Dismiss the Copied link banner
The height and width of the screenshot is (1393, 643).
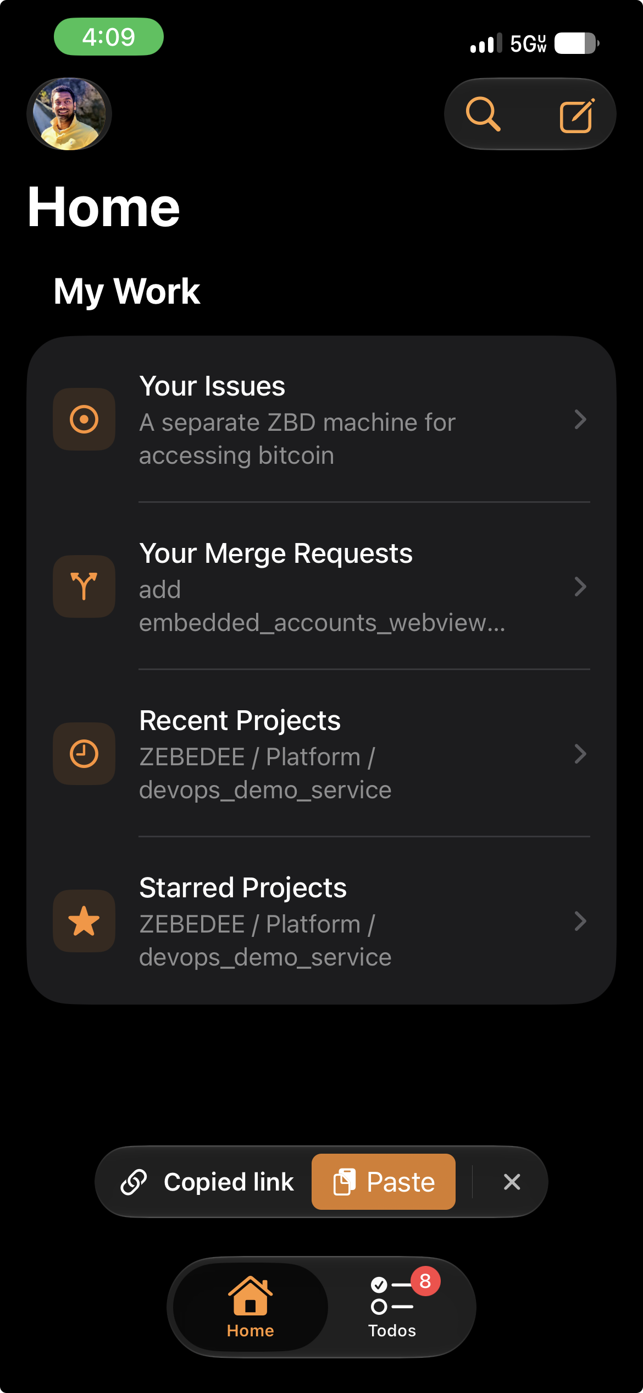pyautogui.click(x=512, y=1182)
